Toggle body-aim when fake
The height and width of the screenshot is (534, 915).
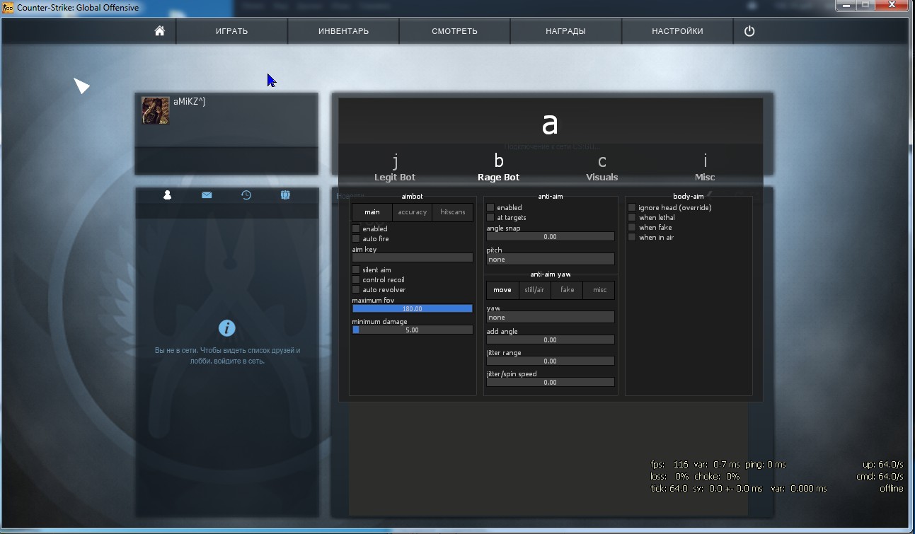632,228
